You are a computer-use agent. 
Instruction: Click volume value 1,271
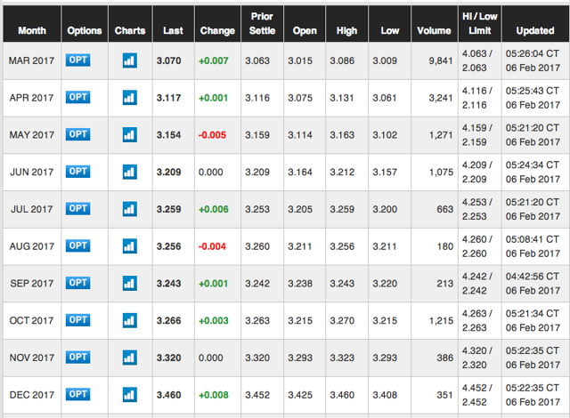point(441,135)
